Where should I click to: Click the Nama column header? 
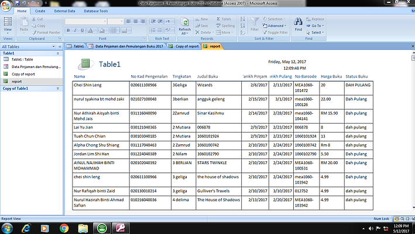(80, 76)
